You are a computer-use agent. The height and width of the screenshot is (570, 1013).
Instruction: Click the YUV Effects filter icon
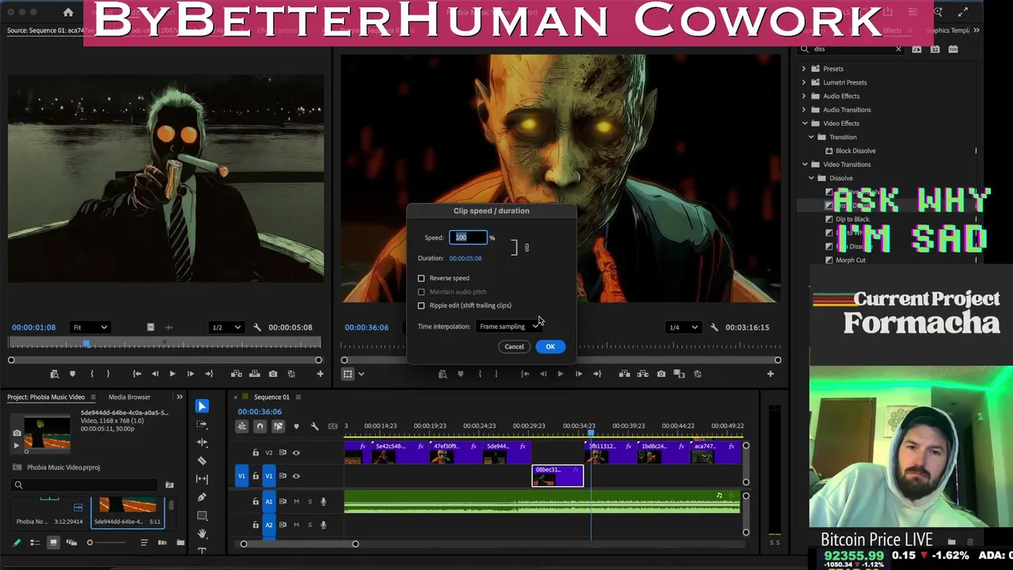pos(953,49)
